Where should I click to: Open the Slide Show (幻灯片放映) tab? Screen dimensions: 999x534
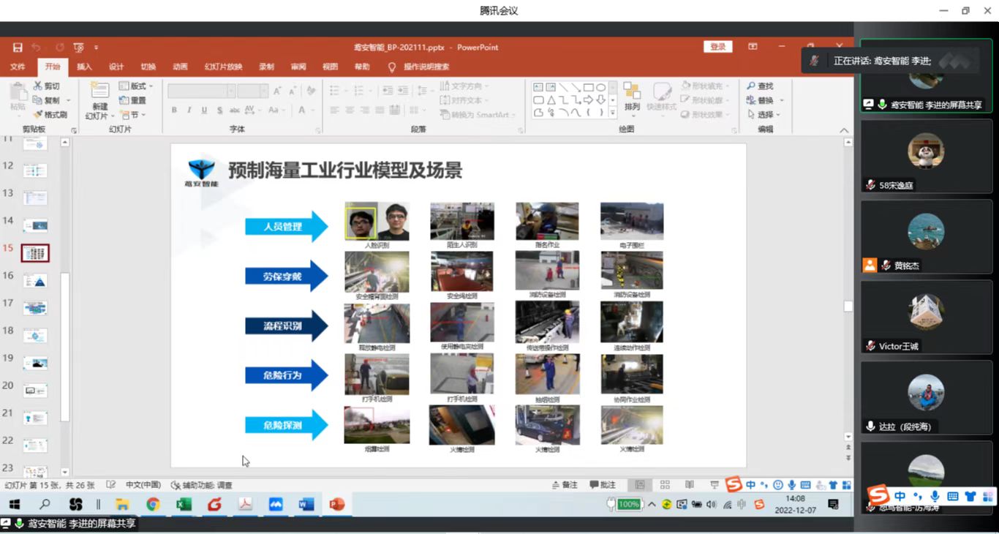(223, 67)
